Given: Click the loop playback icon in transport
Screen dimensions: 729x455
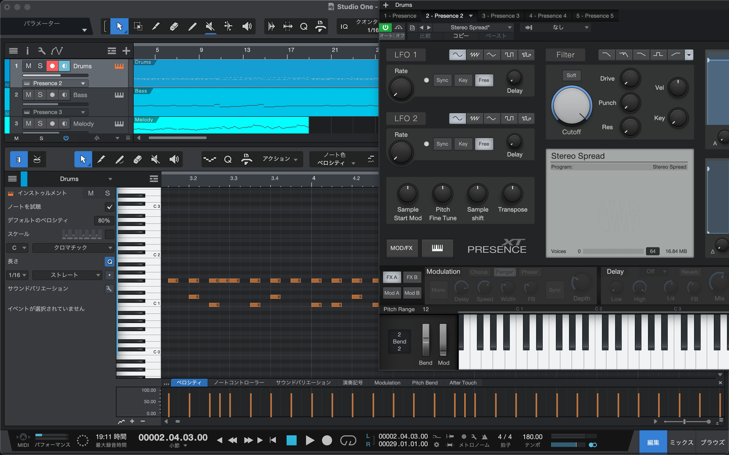Looking at the screenshot, I should coord(348,441).
